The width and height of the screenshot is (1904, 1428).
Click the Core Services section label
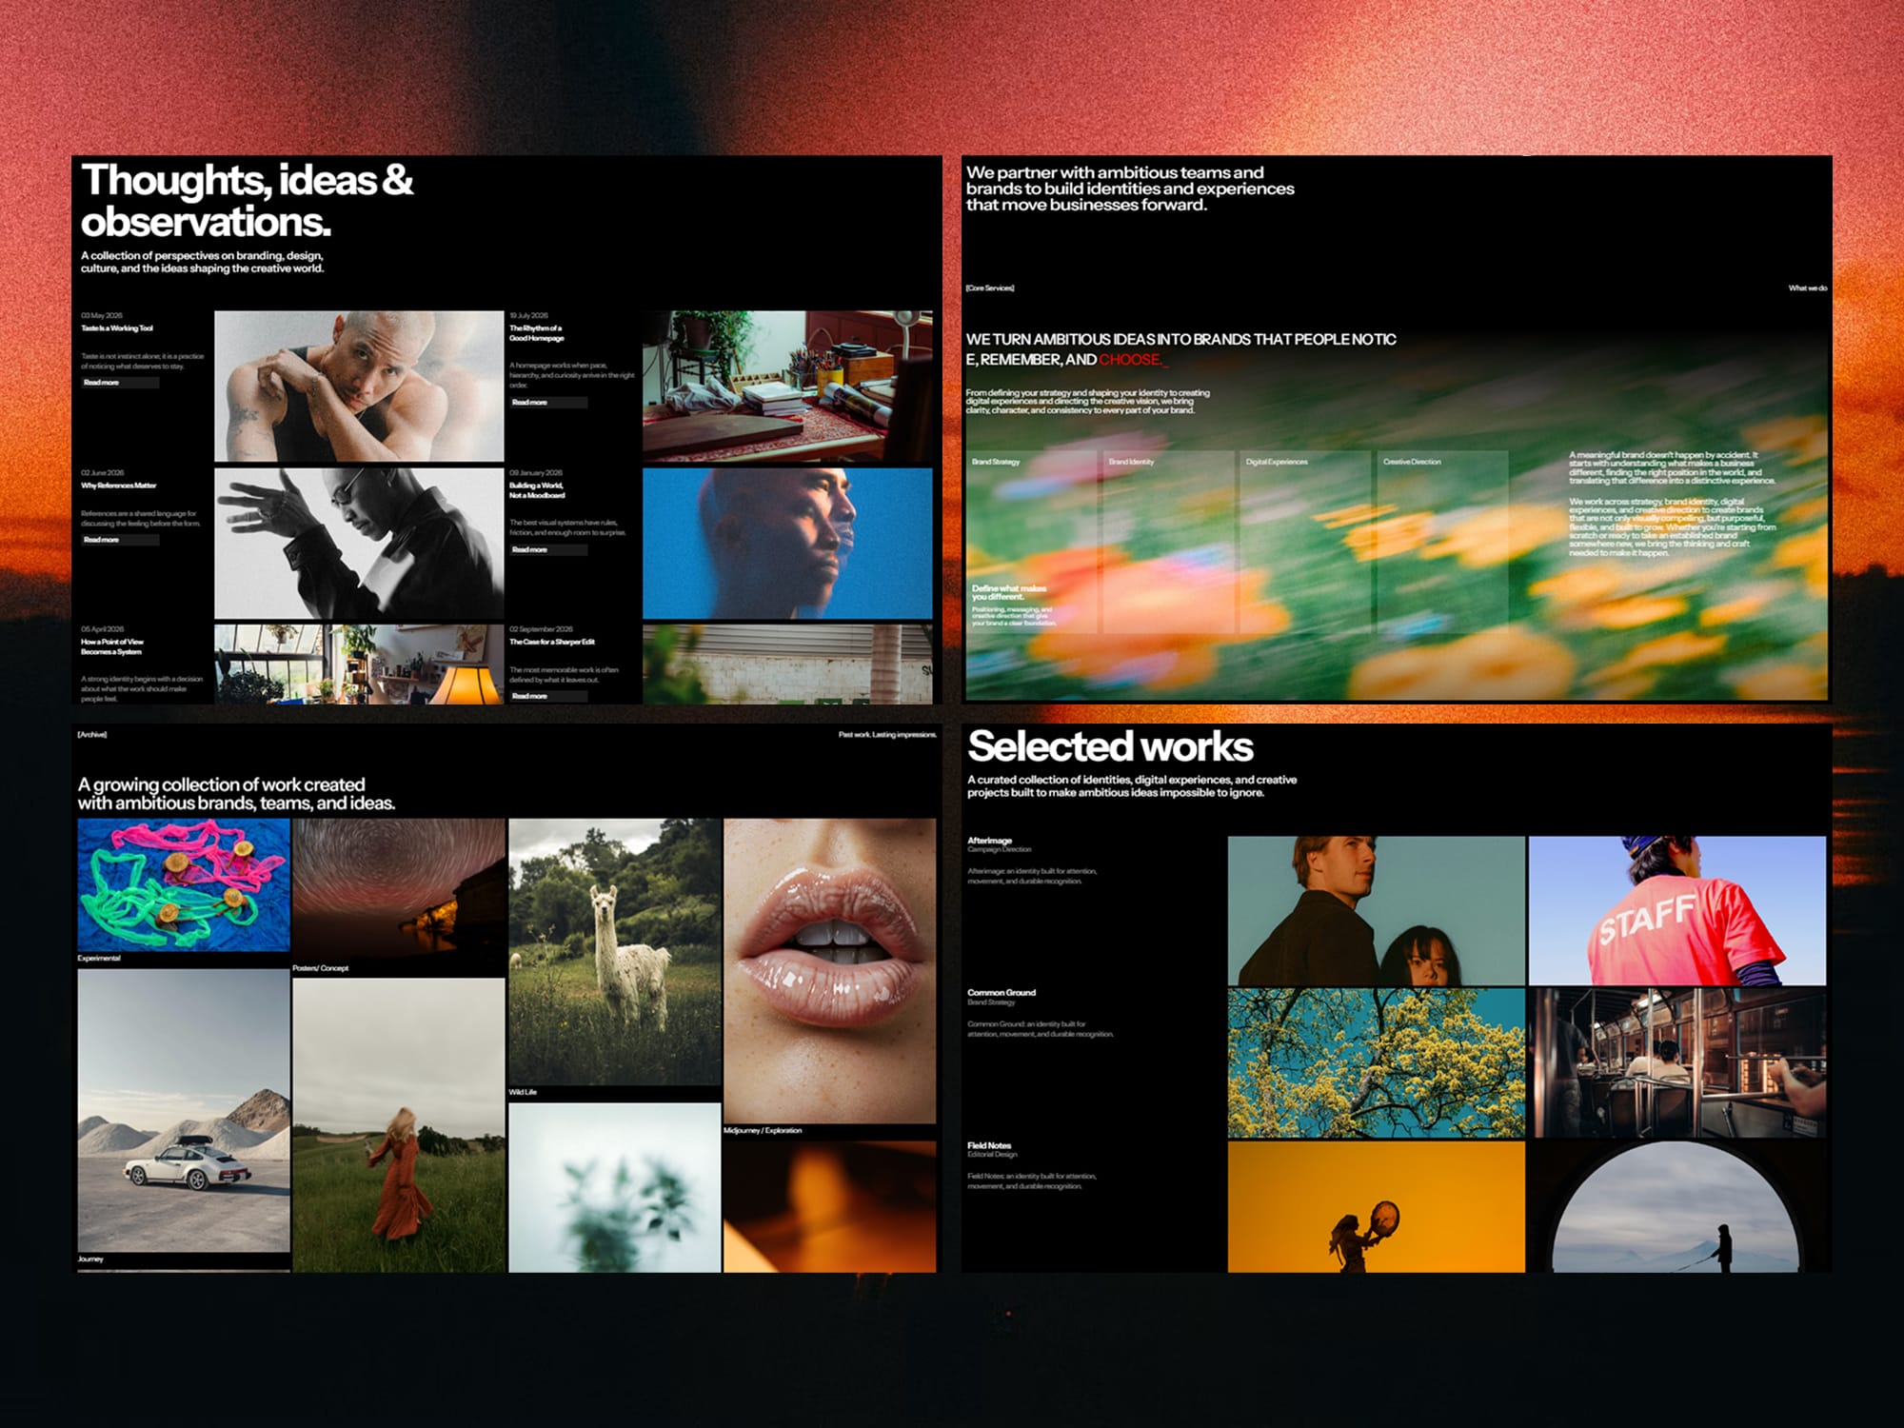point(990,288)
